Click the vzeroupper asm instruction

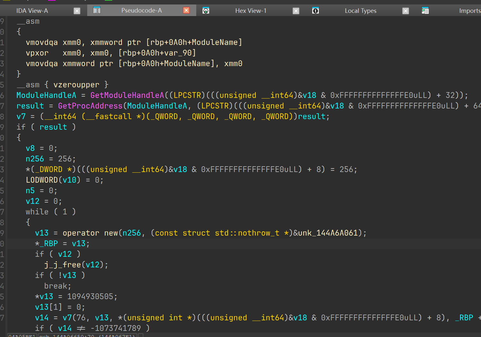click(x=76, y=85)
